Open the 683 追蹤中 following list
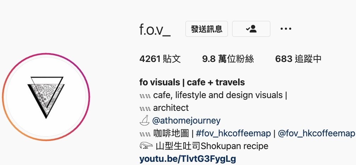Viewport: 356px width, 165px height. (x=298, y=59)
